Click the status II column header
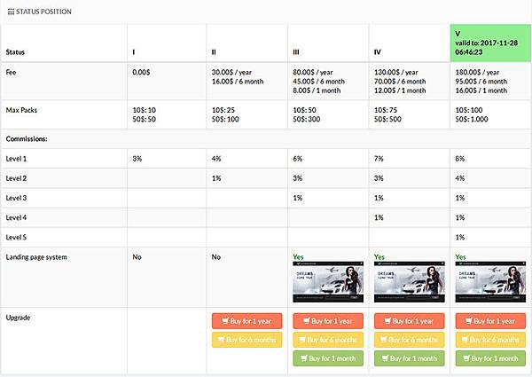This screenshot has width=532, height=377. click(x=215, y=52)
